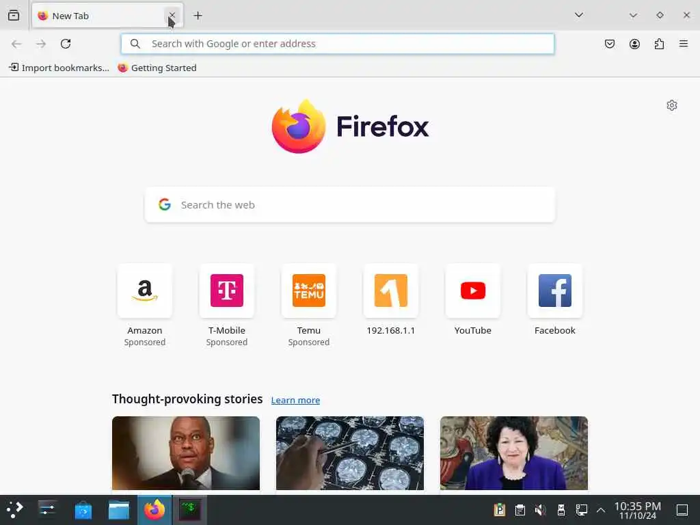Focus the address bar search field

(x=338, y=44)
